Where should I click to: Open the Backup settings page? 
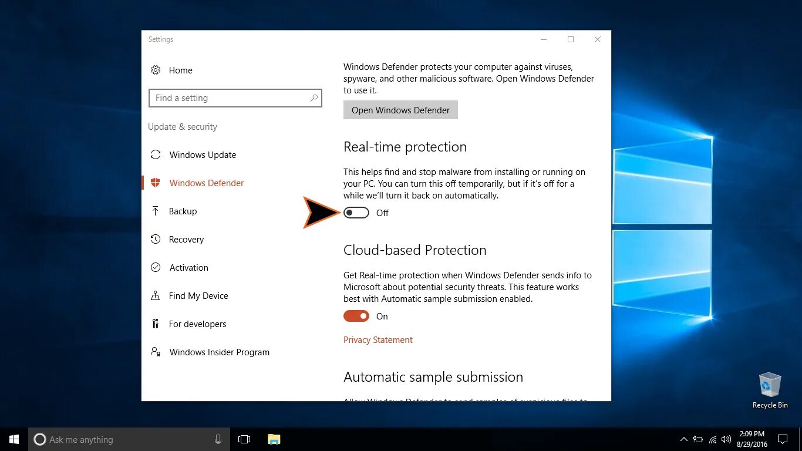183,211
